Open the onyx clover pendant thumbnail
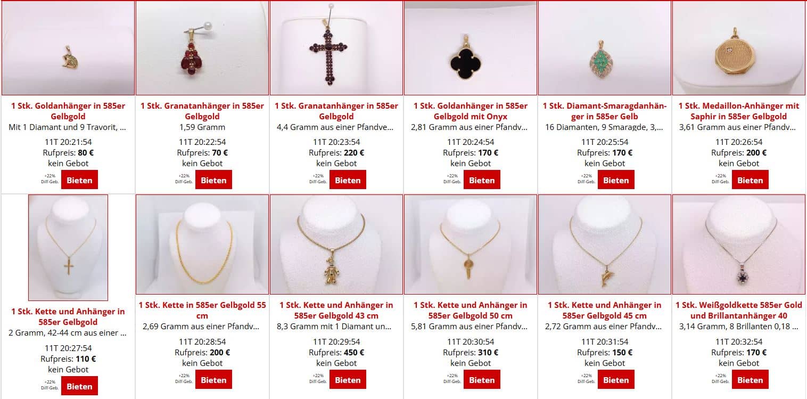Viewport: 807px width, 399px height. click(x=471, y=48)
